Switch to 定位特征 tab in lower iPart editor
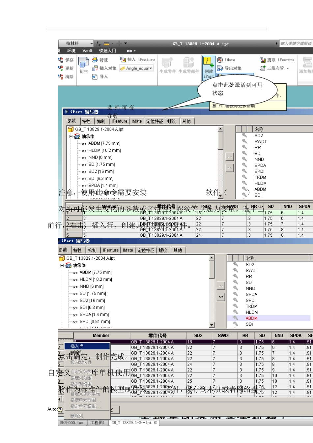 [146, 250]
